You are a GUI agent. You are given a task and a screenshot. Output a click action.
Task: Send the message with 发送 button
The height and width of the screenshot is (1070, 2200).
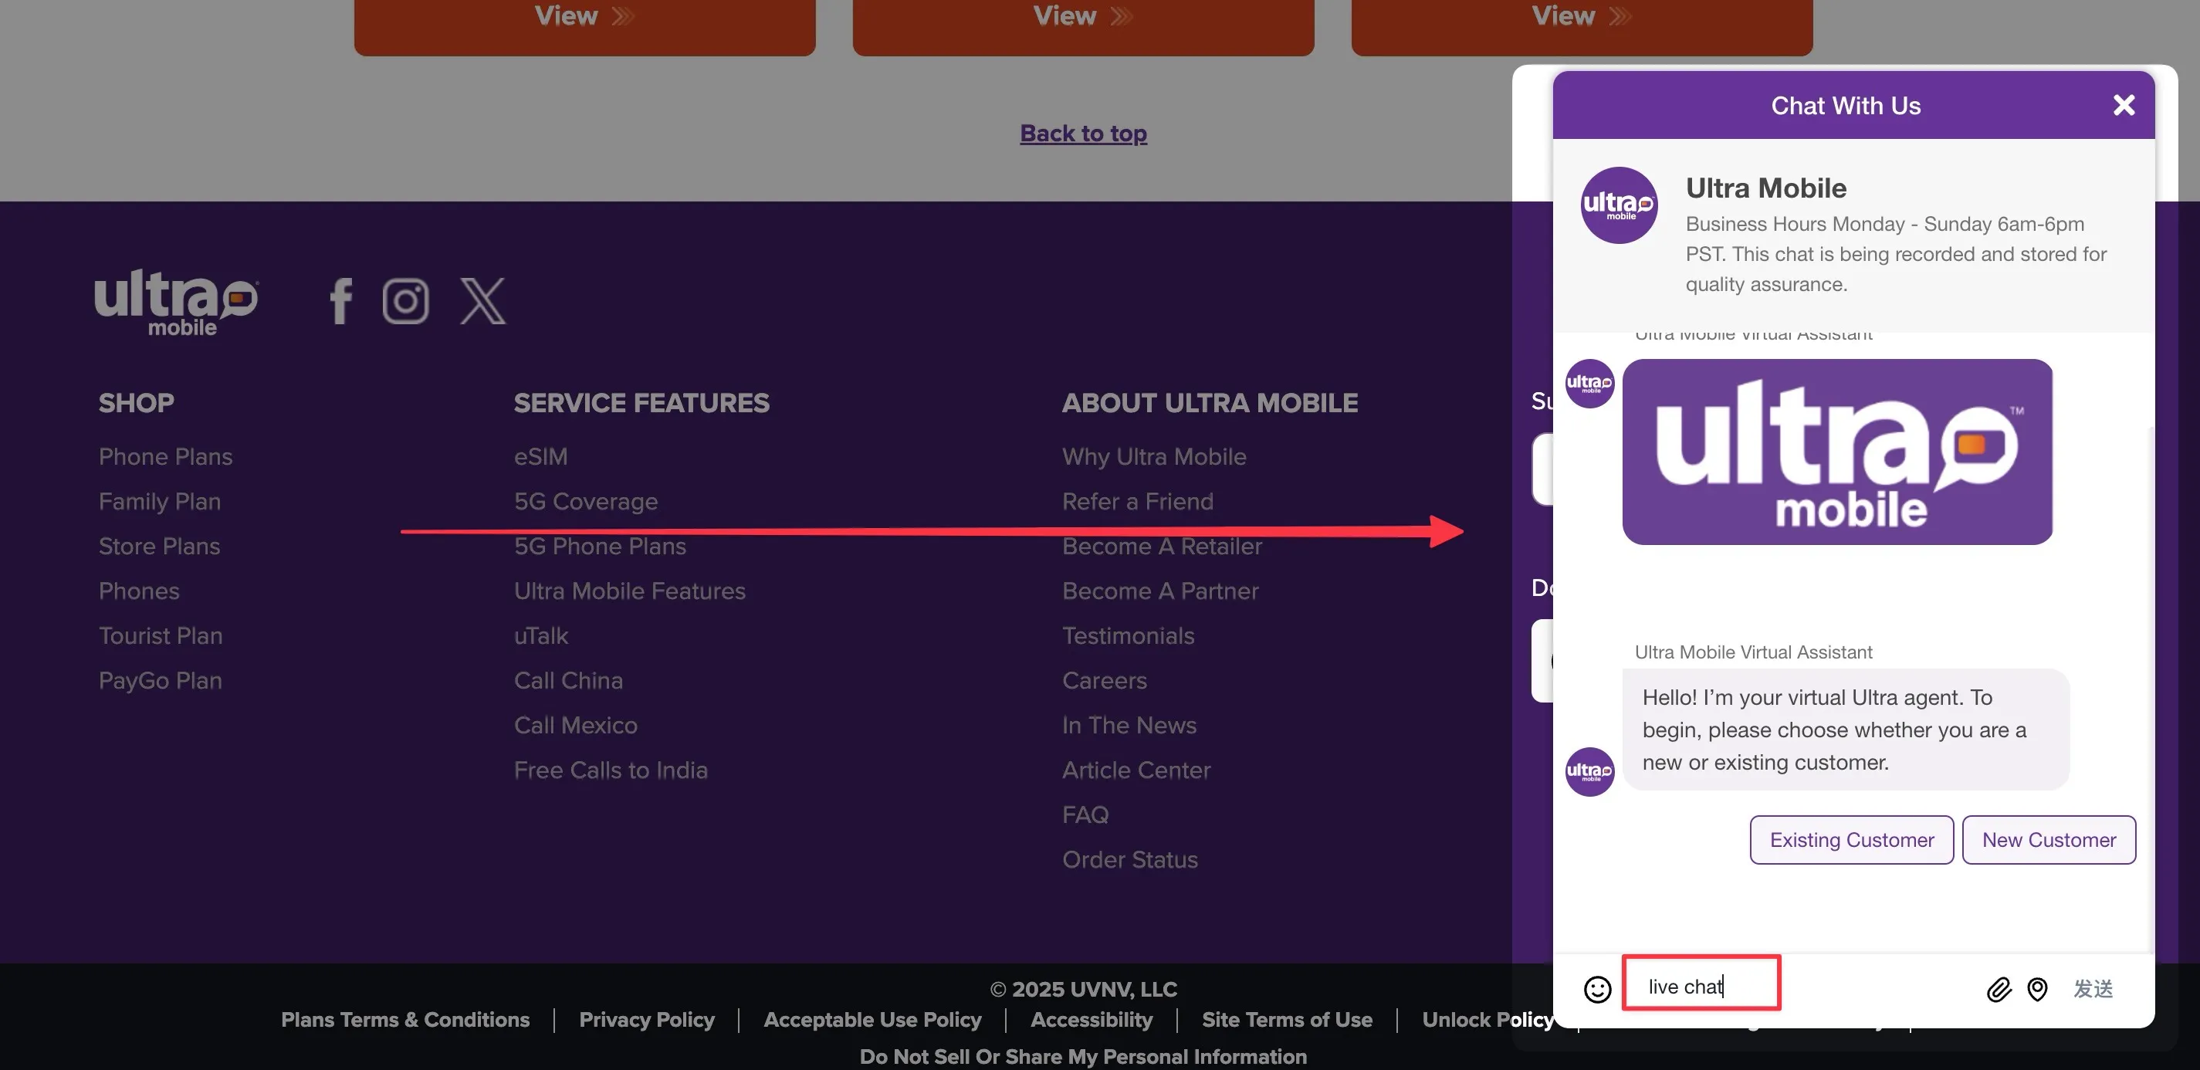coord(2093,989)
